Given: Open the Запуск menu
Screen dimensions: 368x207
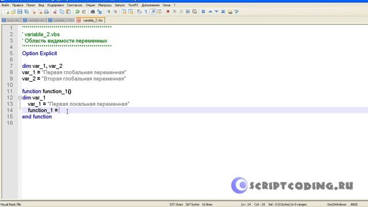Looking at the screenshot, I should click(120, 5).
